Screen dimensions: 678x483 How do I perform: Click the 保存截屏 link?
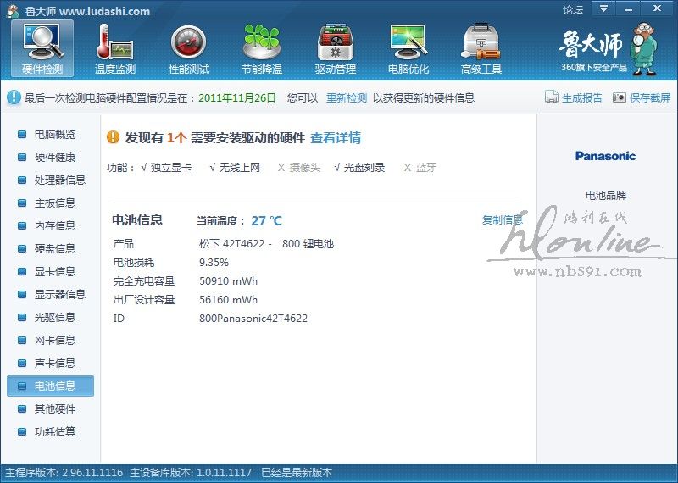click(x=650, y=98)
